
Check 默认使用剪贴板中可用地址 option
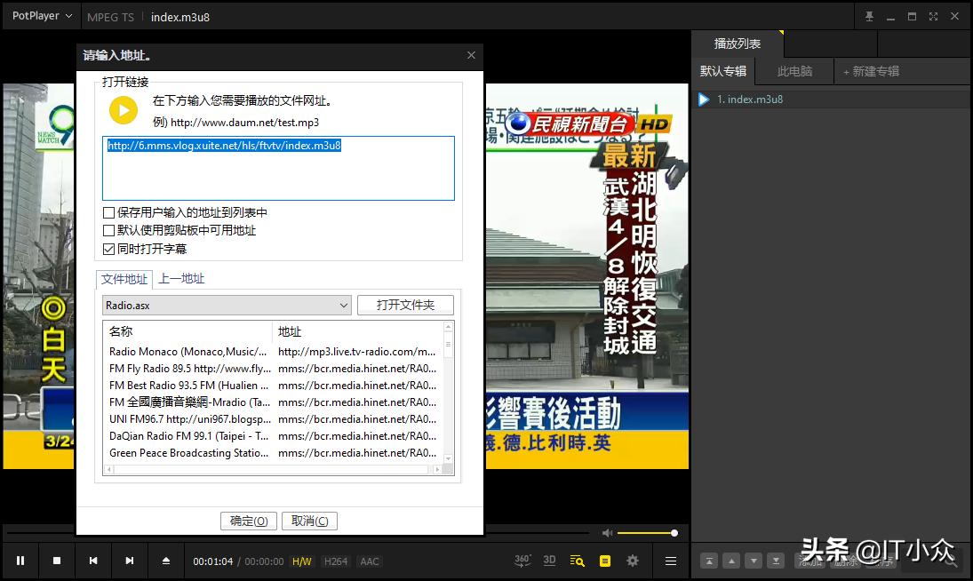click(x=109, y=231)
